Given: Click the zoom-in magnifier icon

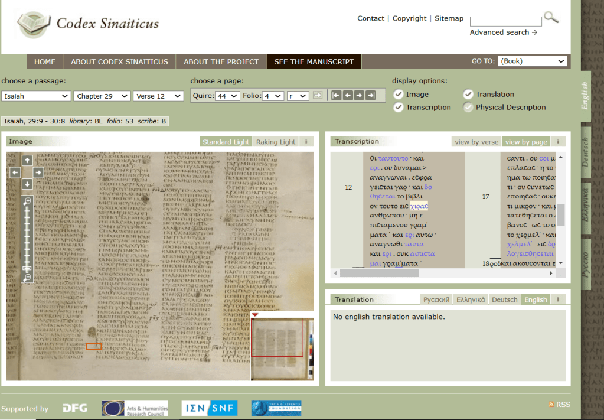Looking at the screenshot, I should coord(27,201).
